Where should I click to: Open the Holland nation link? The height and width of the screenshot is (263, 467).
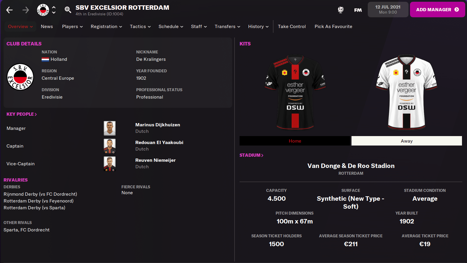[59, 59]
